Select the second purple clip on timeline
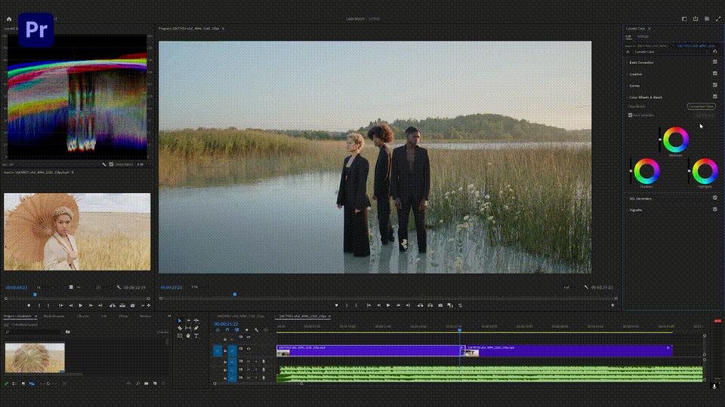This screenshot has height=407, width=725. tap(566, 350)
